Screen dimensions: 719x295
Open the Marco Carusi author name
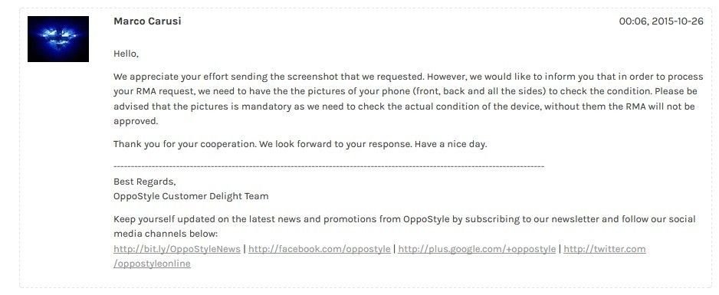(147, 21)
